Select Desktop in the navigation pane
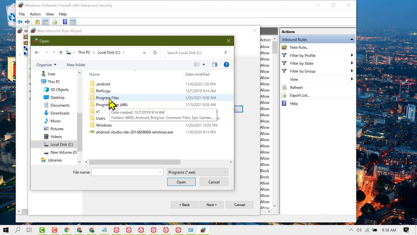This screenshot has width=417, height=235. pos(57,98)
